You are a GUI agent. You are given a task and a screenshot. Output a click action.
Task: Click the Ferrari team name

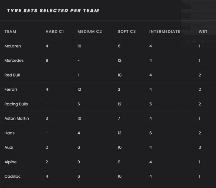11,89
